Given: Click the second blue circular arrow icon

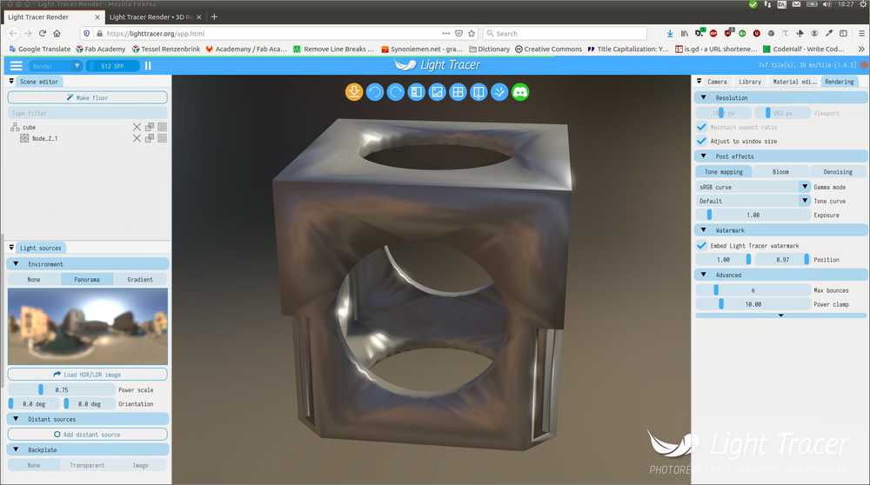Looking at the screenshot, I should (x=396, y=92).
